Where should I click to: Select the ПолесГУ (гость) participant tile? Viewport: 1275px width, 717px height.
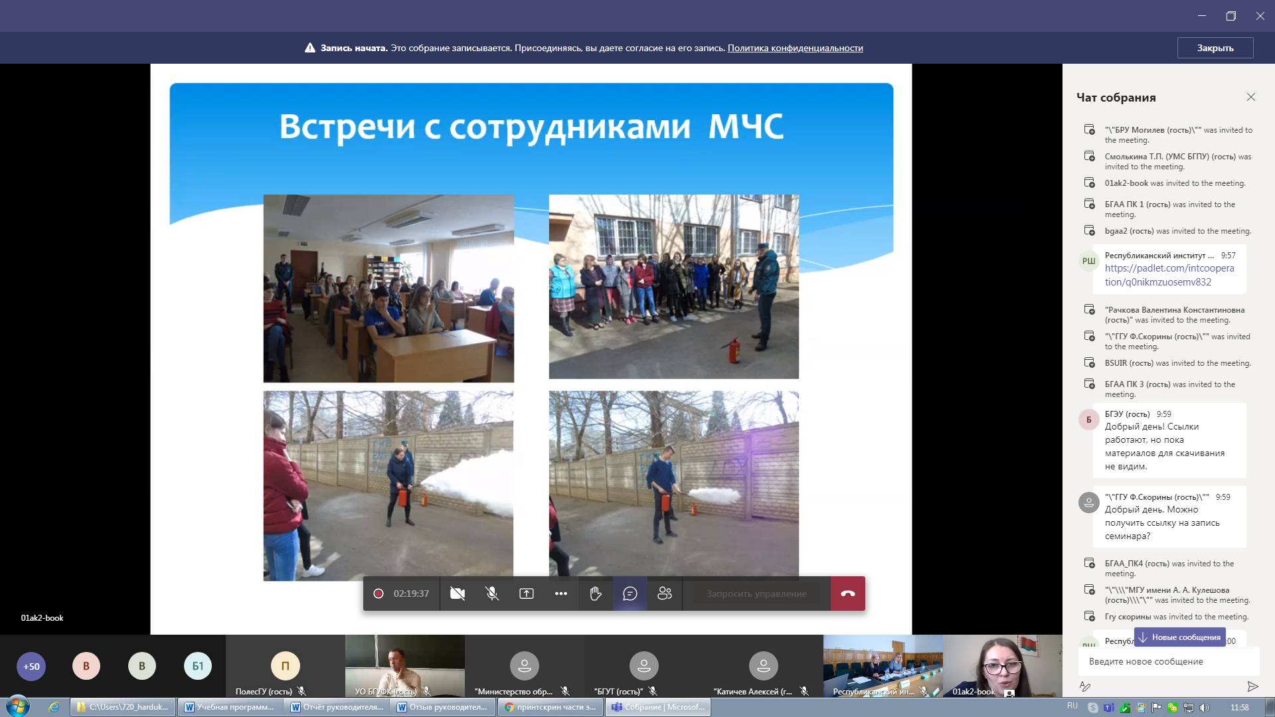[286, 666]
